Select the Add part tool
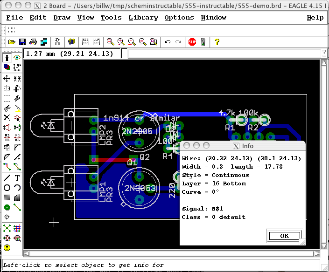Image resolution: width=329 pixels, height=272 pixels. [x=17, y=118]
